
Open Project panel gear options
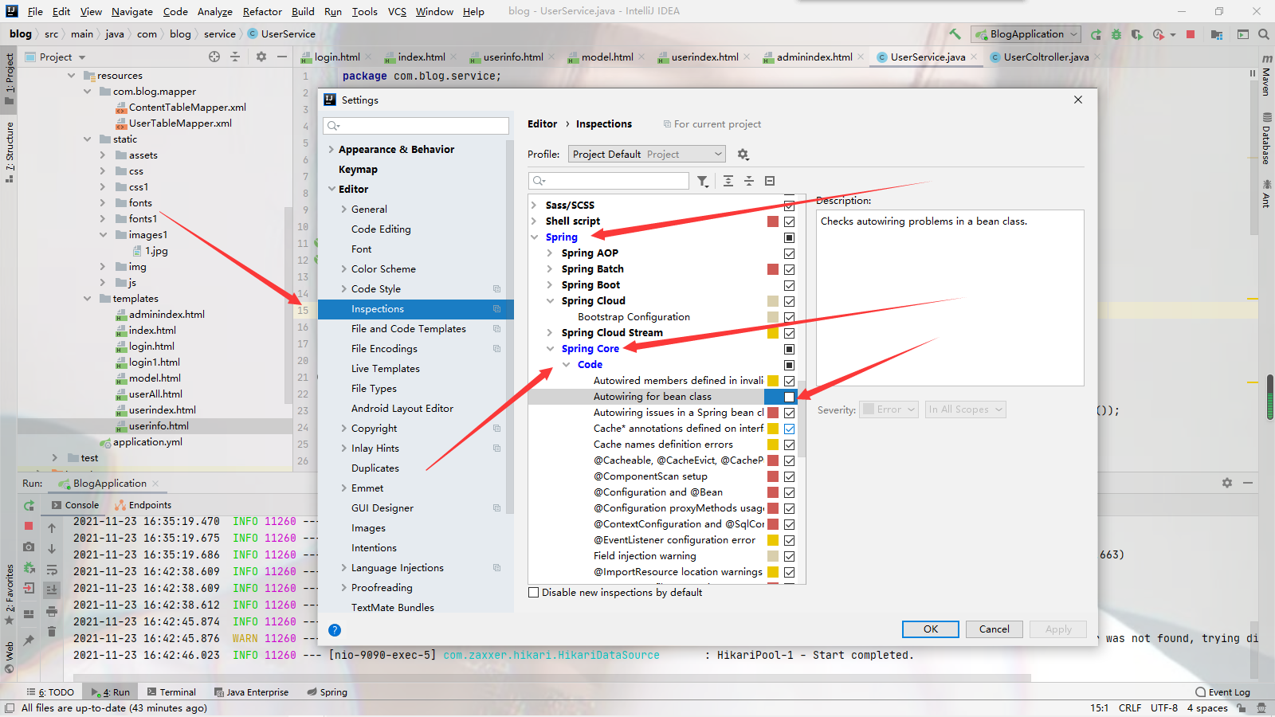[261, 57]
